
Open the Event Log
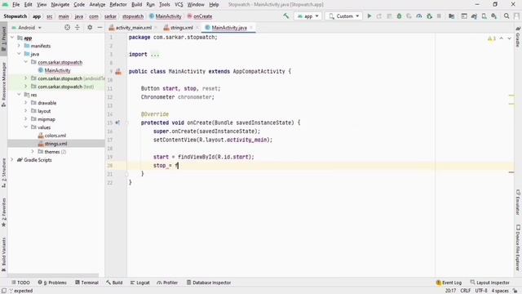pos(449,283)
